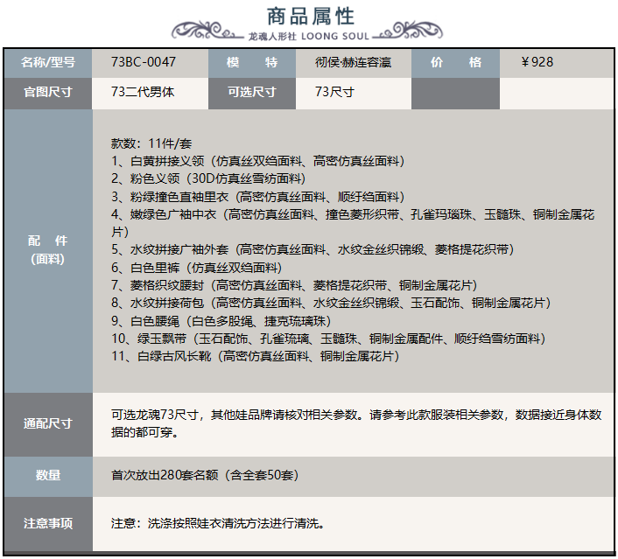Click the right decorative flourish beside the logo
618x559 pixels.
click(x=410, y=31)
